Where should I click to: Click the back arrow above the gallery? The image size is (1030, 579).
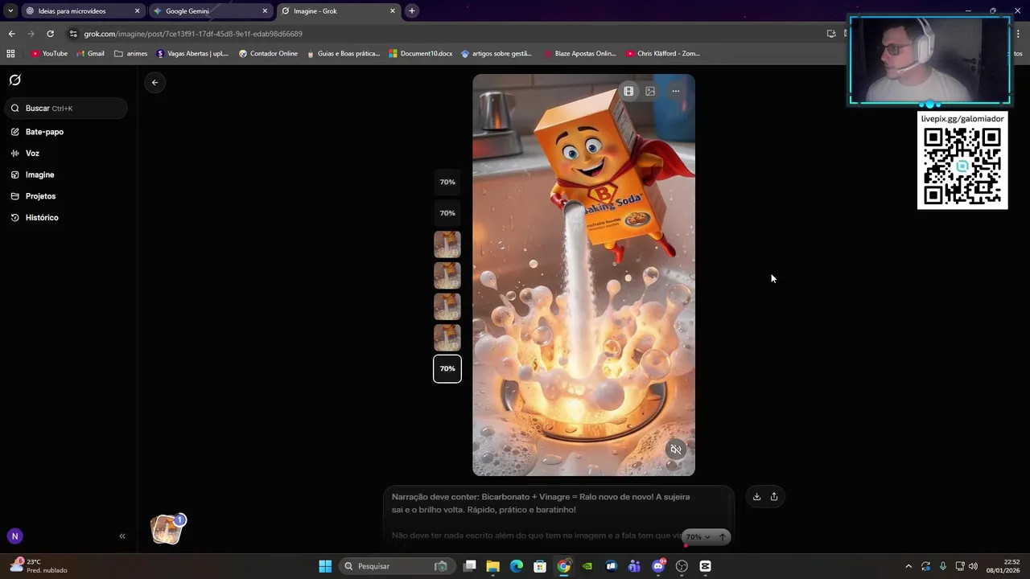pos(154,82)
